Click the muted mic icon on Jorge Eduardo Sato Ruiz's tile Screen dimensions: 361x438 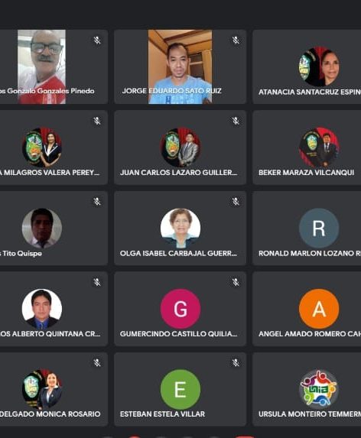click(x=236, y=41)
